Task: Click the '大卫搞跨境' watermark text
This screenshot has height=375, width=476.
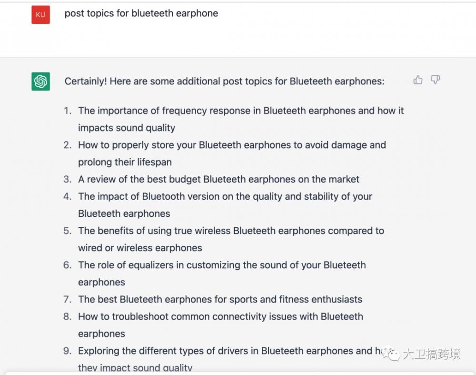Action: (432, 355)
